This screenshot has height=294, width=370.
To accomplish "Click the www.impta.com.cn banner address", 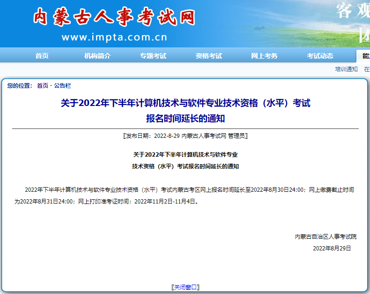I will coord(114,38).
